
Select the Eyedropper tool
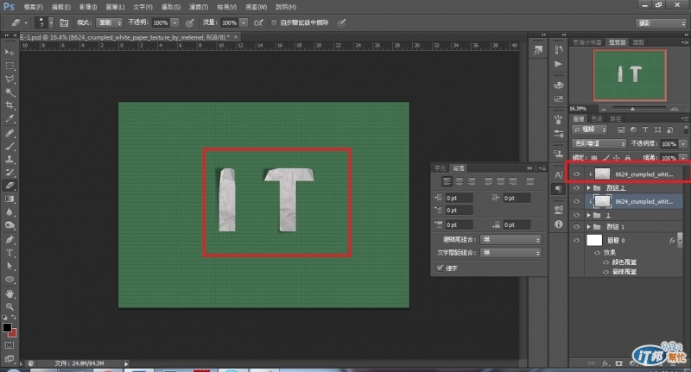coord(10,119)
